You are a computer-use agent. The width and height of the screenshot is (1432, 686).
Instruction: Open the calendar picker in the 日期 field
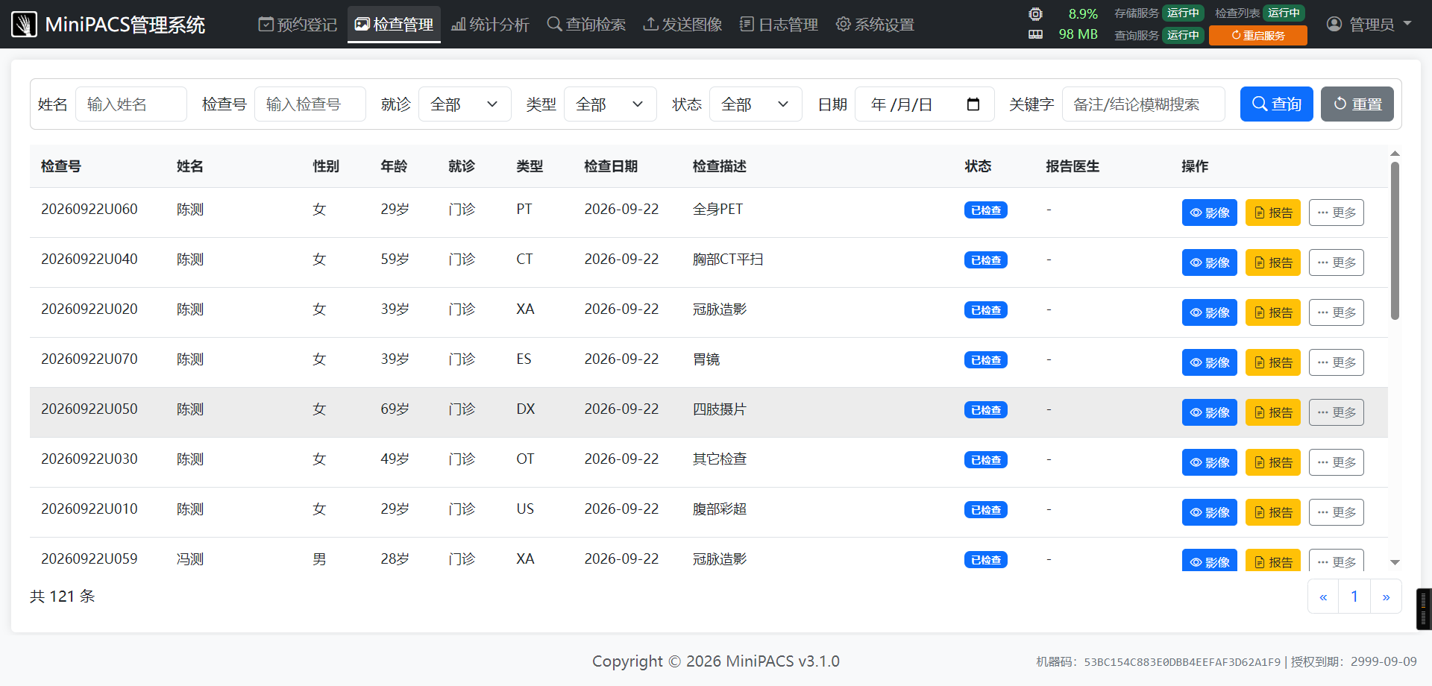pyautogui.click(x=973, y=104)
